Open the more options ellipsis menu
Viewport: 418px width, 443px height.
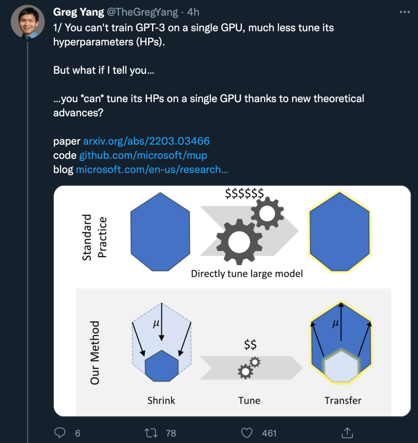pos(404,12)
